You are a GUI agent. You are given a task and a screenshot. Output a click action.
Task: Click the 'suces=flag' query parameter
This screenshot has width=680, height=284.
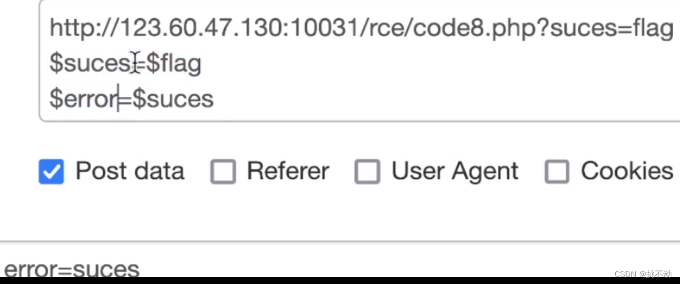click(611, 27)
